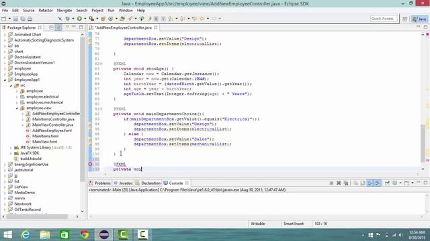Screen dimensions: 430x241
Task: Click the Save disk toolbar icon
Action: 15,19
